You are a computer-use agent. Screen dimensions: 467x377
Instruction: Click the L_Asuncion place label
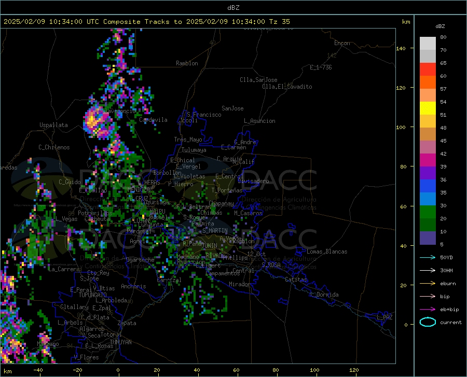[259, 121]
